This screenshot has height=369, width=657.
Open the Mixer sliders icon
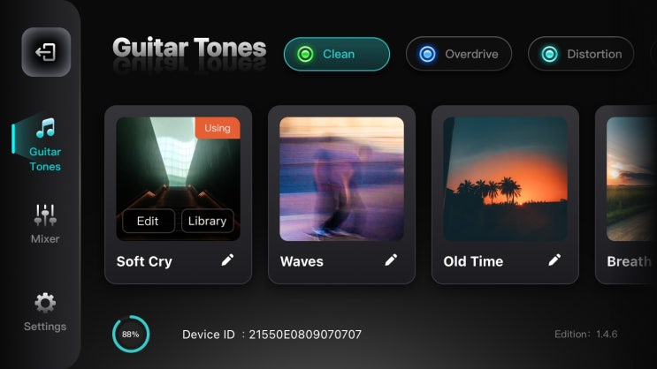click(x=45, y=215)
